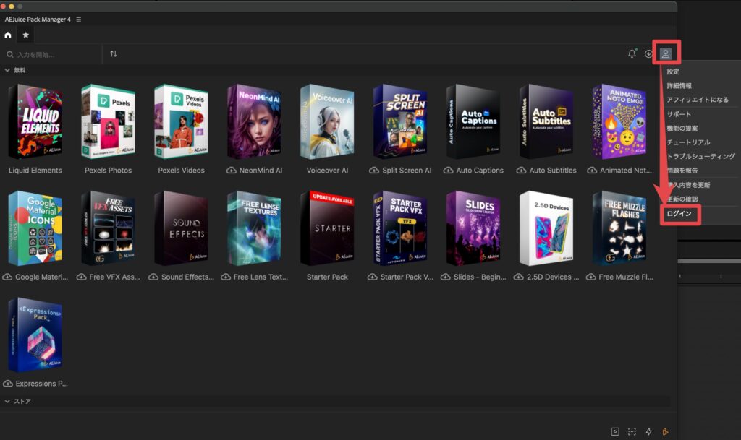Choose 機能の提案 menu item

tap(682, 129)
